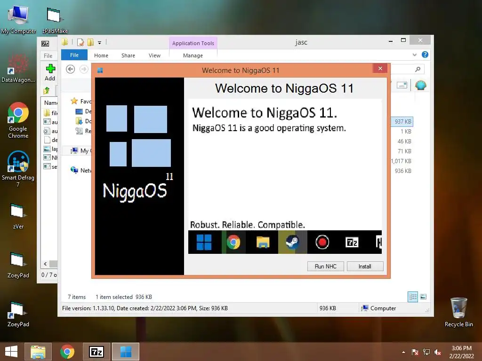Screen dimensions: 482x361
Task: Click Action Center flag tray icon
Action: [x=415, y=352]
